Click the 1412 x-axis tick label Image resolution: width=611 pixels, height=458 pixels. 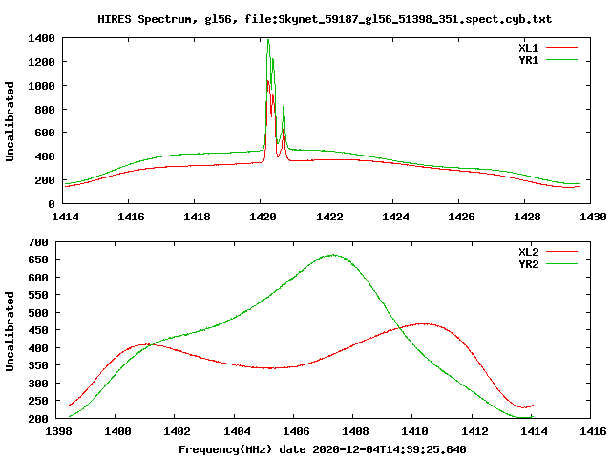[x=474, y=431]
